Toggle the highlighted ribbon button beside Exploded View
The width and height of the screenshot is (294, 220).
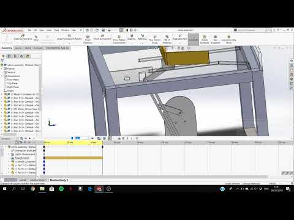click(194, 39)
